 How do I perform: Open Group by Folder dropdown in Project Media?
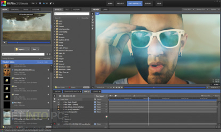44,62
